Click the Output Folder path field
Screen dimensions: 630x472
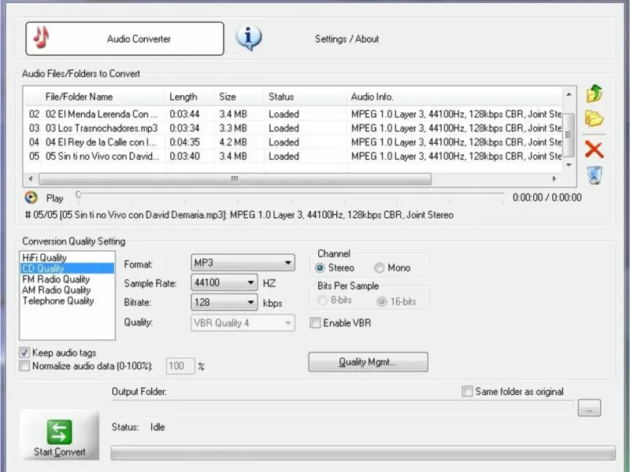point(343,408)
